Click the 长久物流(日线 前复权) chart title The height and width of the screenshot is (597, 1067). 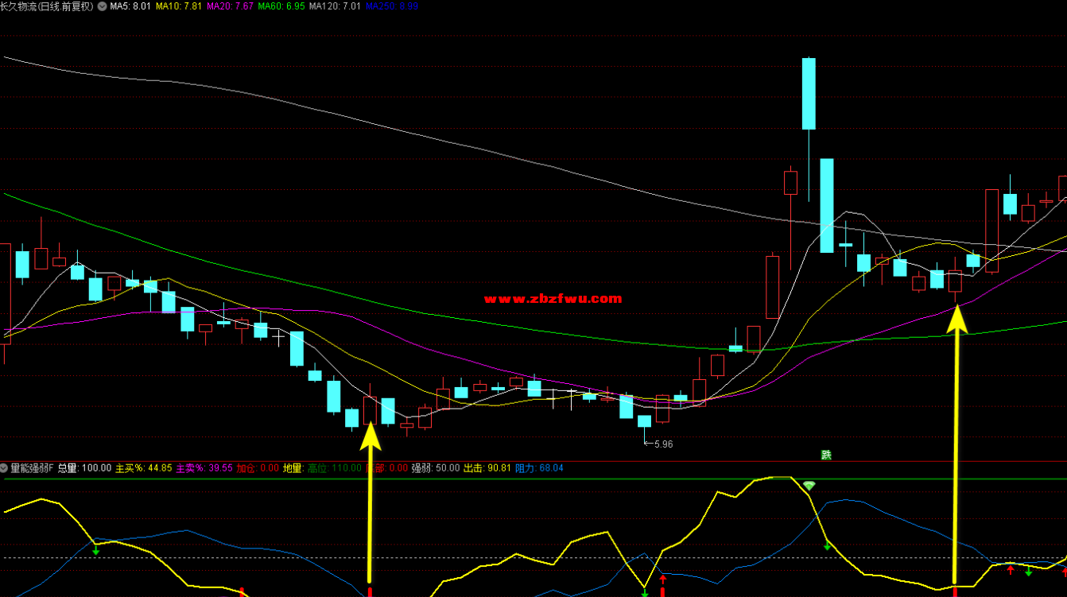(47, 6)
